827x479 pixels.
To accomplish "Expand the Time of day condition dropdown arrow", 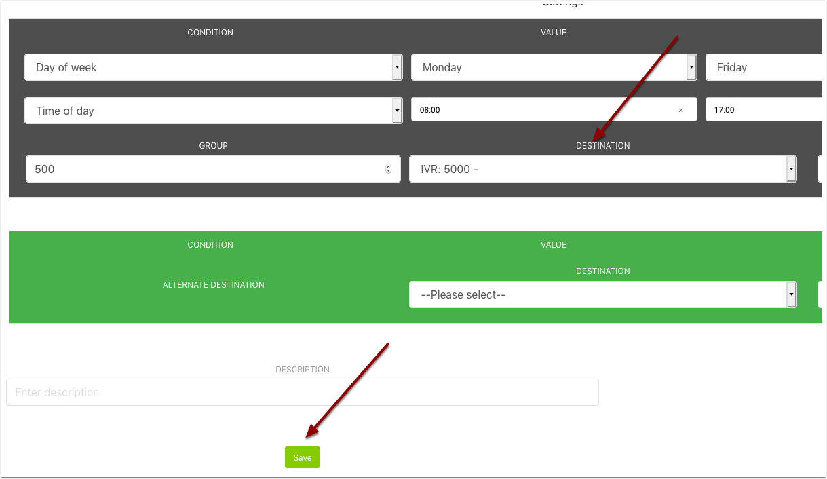I will click(397, 111).
